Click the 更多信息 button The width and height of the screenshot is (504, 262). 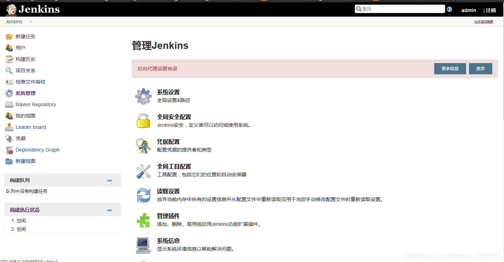pos(450,69)
